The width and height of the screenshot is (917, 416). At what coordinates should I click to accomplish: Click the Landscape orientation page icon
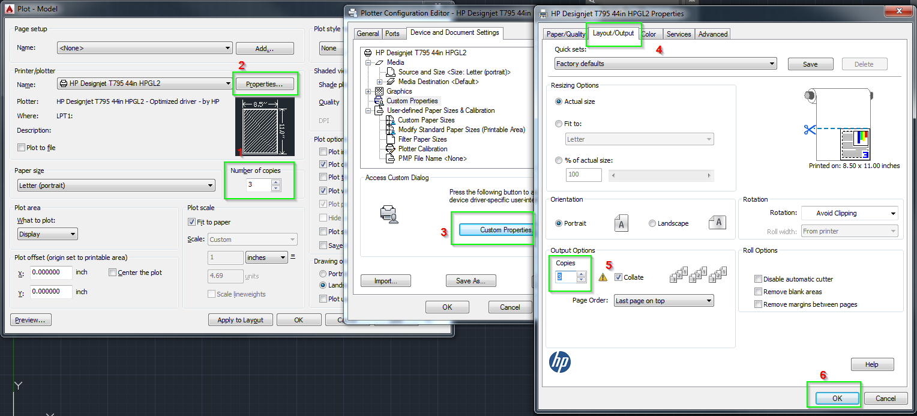[718, 223]
